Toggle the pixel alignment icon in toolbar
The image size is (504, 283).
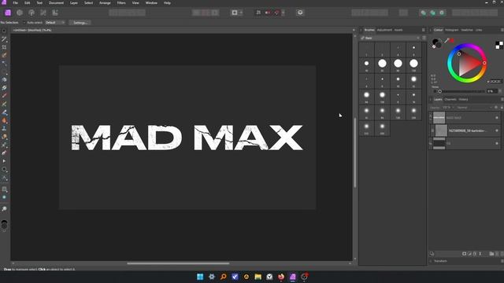click(x=258, y=13)
